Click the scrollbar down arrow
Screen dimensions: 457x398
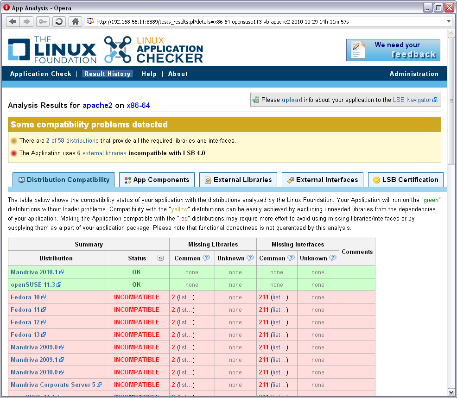click(451, 392)
